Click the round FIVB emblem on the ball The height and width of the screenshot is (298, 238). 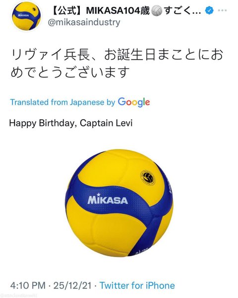pos(148,178)
